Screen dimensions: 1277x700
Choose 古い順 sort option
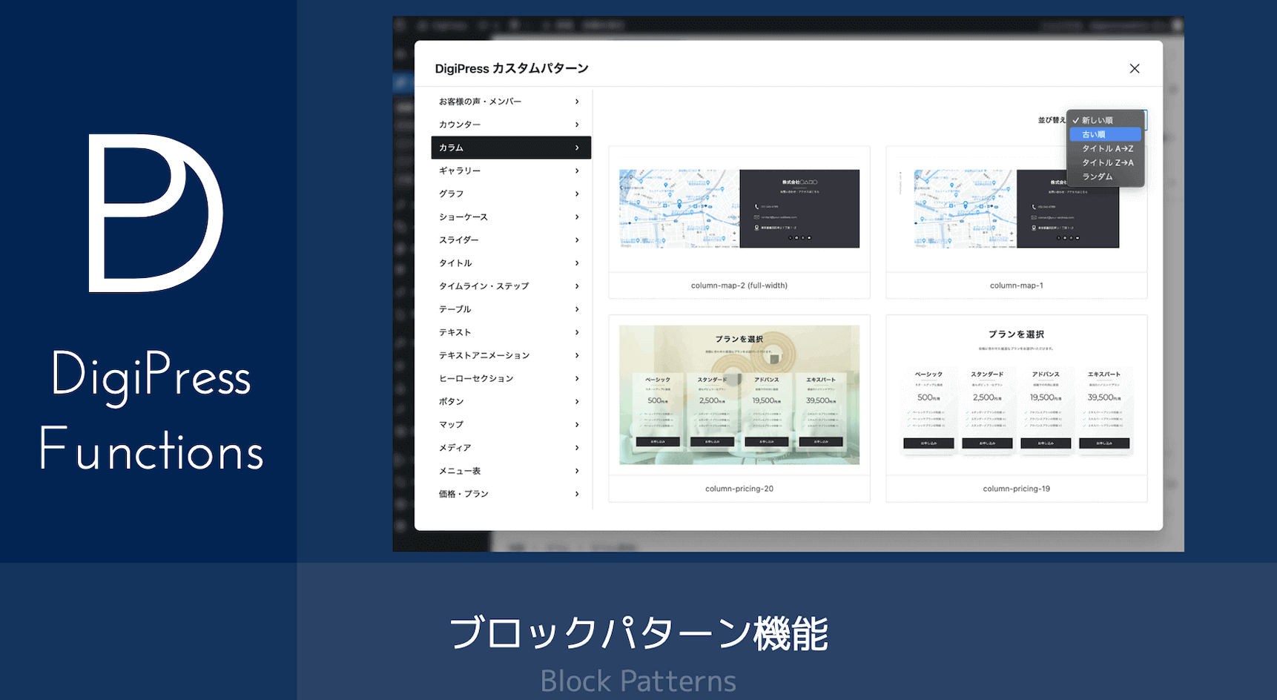point(1105,134)
